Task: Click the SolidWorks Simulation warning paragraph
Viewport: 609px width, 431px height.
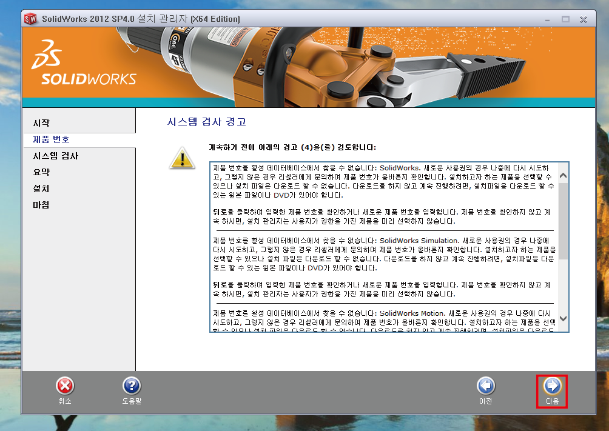Action: pyautogui.click(x=385, y=254)
